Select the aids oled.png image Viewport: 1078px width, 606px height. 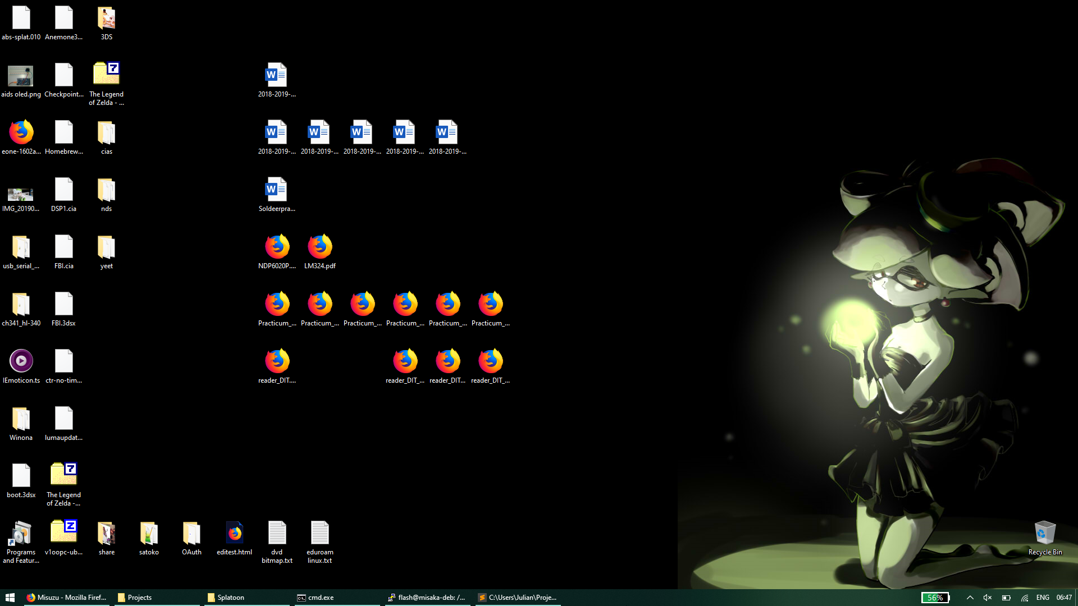tap(21, 81)
